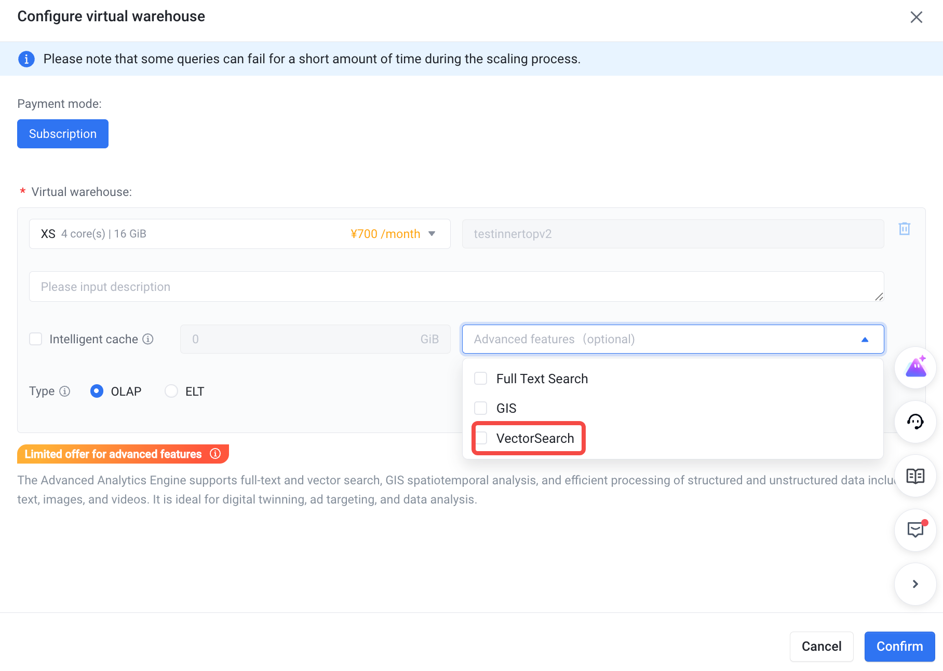View info on limited offer badge
This screenshot has height=671, width=943.
click(x=215, y=454)
